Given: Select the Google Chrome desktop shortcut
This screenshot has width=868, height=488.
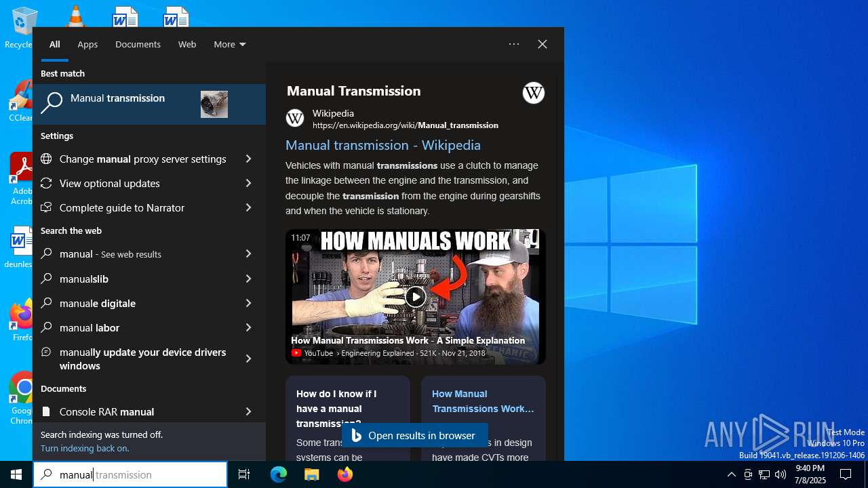Looking at the screenshot, I should click(22, 398).
